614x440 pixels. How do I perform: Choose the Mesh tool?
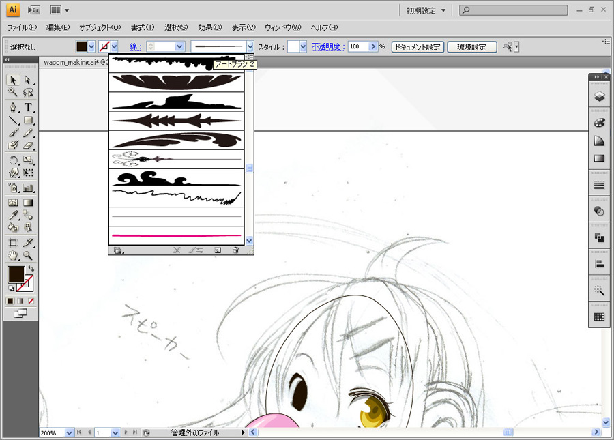(x=13, y=203)
